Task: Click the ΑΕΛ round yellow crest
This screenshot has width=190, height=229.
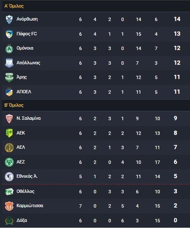Action: (x=9, y=147)
